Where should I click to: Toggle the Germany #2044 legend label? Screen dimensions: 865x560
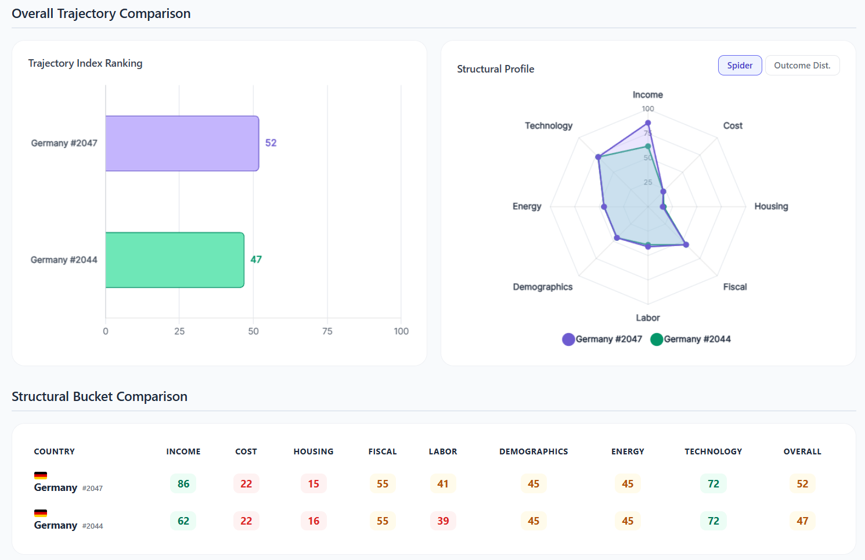click(x=697, y=339)
